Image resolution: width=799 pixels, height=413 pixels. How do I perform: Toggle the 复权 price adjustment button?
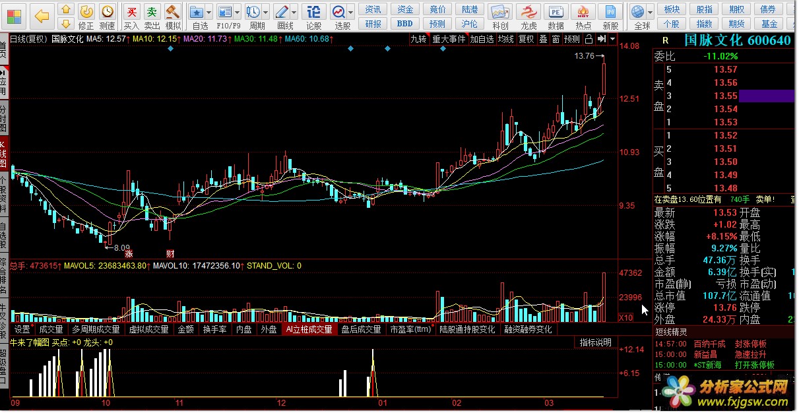pos(526,39)
